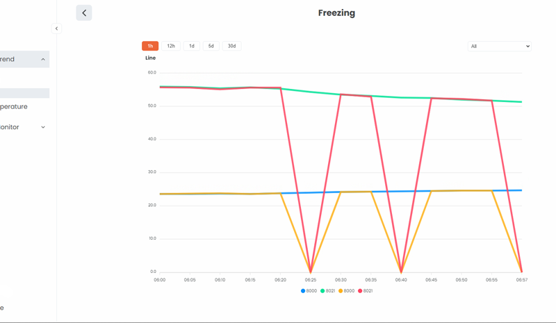The height and width of the screenshot is (323, 556).
Task: Select the 1h time range
Action: 150,46
